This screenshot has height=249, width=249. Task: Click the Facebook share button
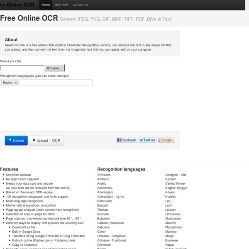pyautogui.click(x=127, y=140)
